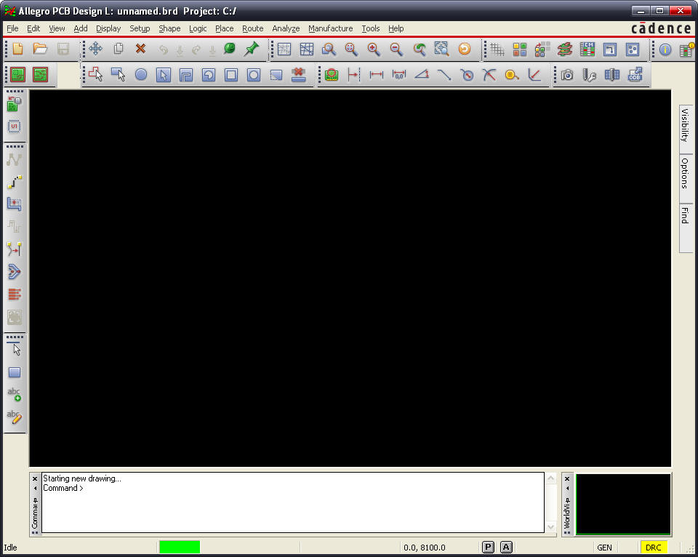Click the red X Delete icon
698x557 pixels.
click(140, 49)
